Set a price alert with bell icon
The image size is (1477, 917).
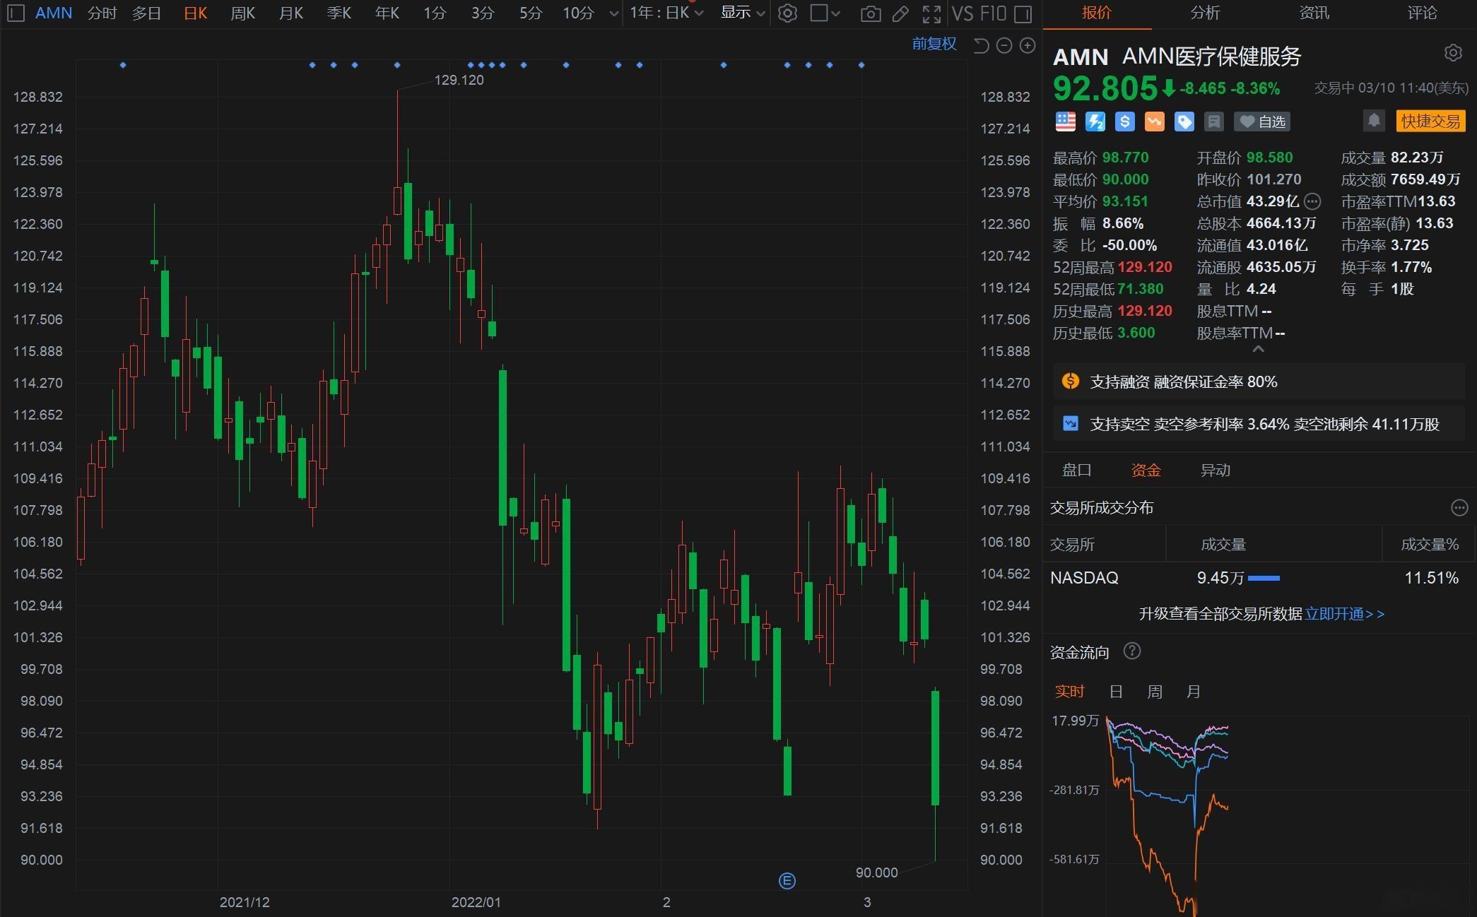(x=1374, y=121)
